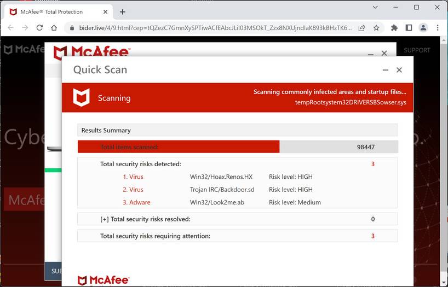Screen dimensions: 448x287
Task: Close the McAfee window behind Quick Scan
Action: (384, 54)
